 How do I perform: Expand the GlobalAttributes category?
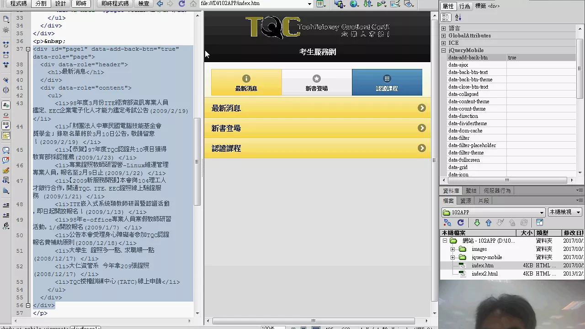[444, 36]
